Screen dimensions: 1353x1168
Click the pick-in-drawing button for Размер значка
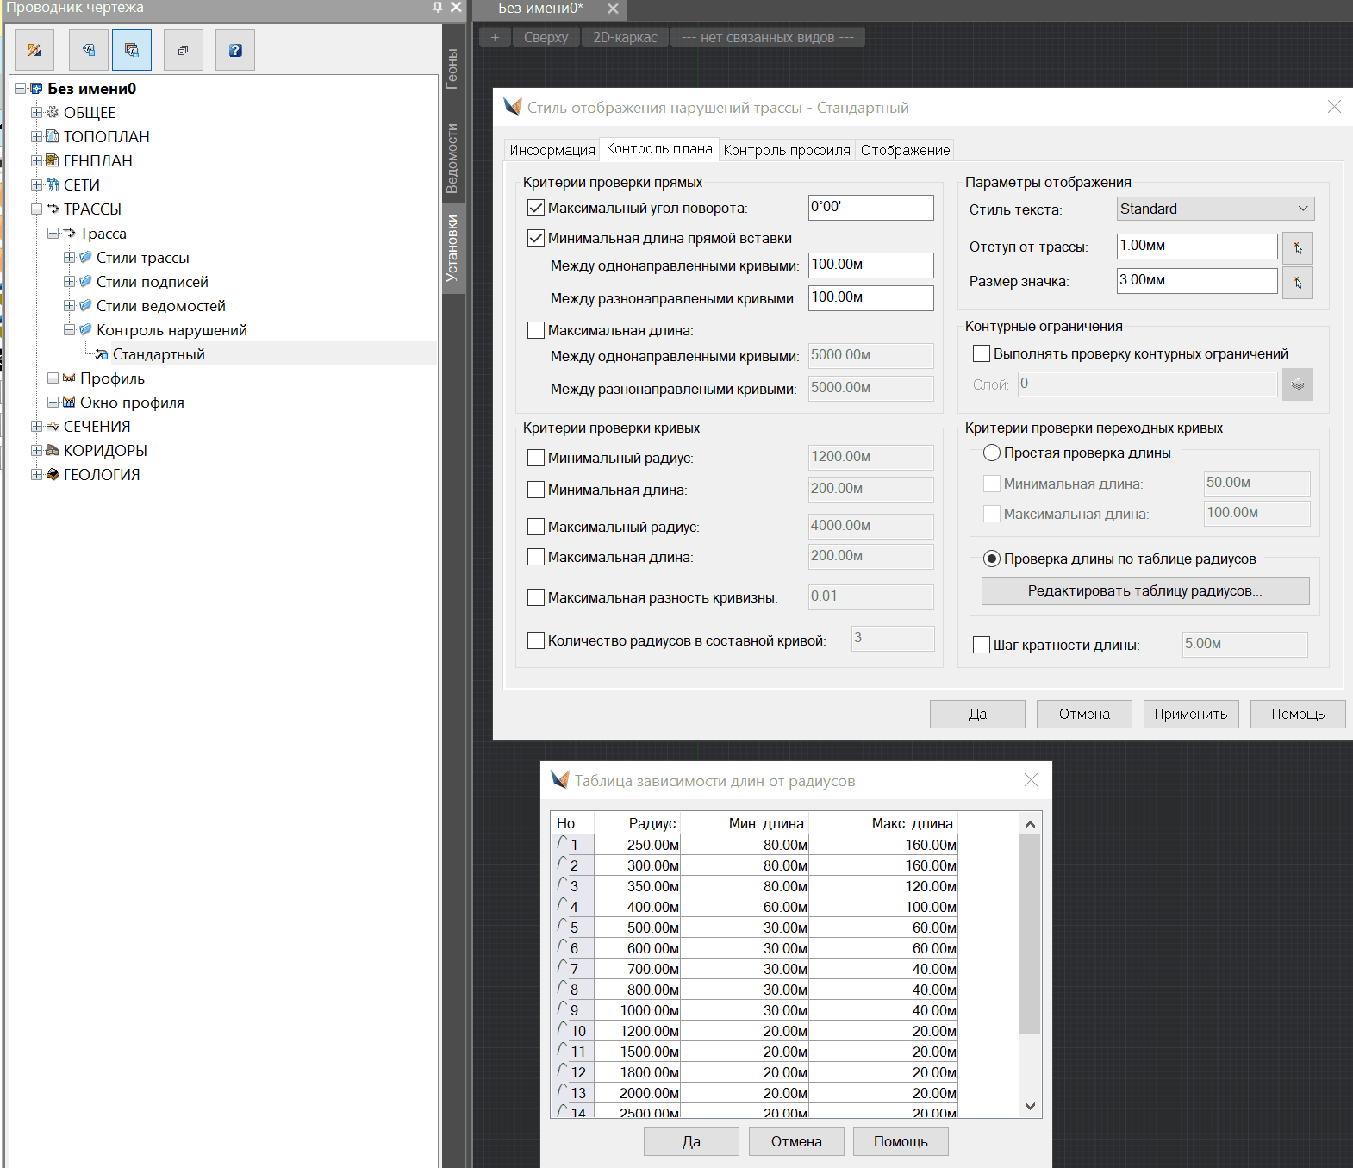[x=1297, y=283]
